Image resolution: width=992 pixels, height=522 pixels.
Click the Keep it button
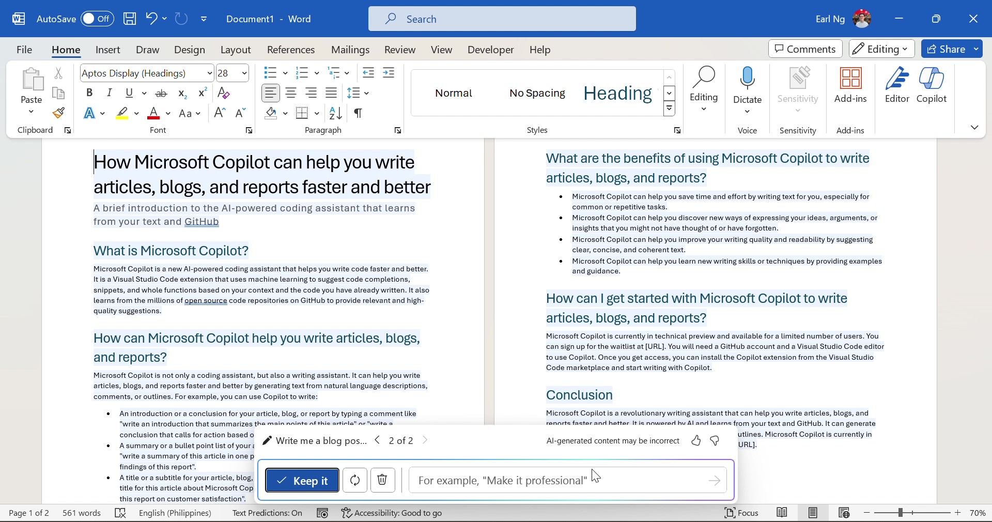click(x=302, y=481)
